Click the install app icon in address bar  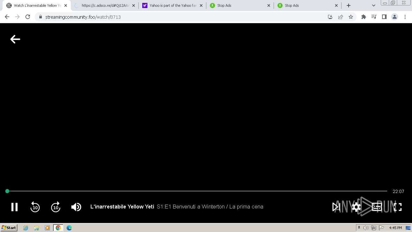(330, 17)
